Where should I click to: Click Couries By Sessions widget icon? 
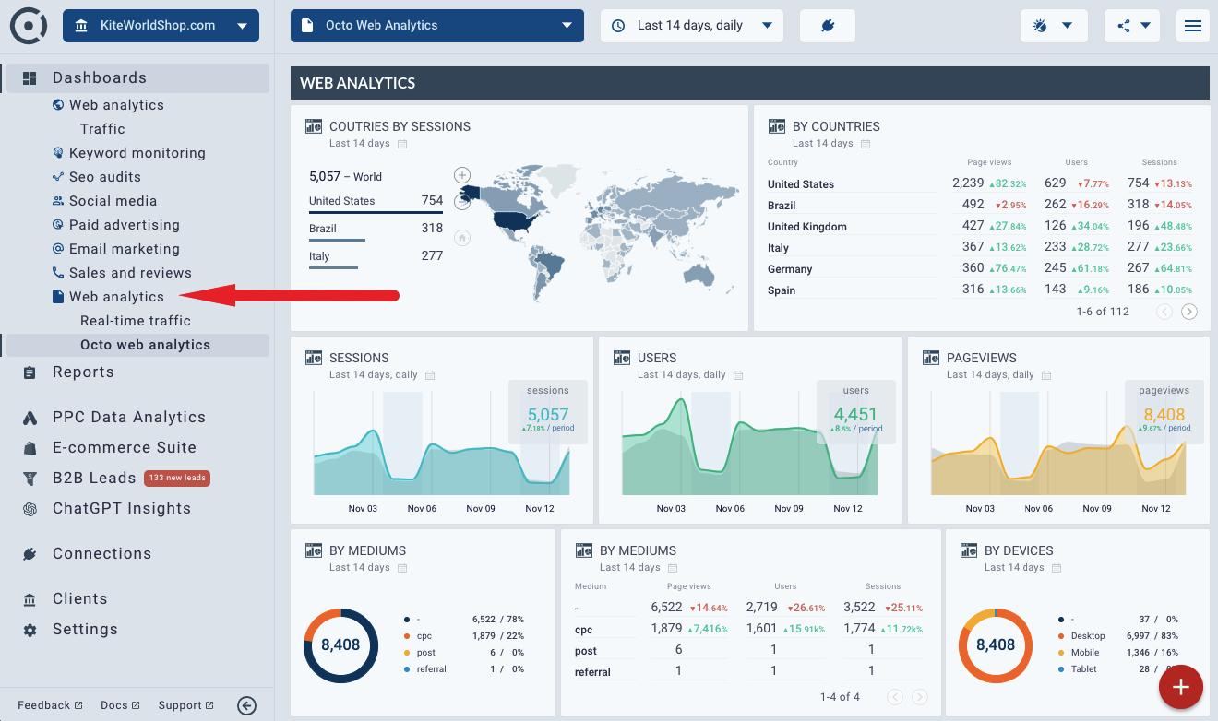(x=314, y=126)
